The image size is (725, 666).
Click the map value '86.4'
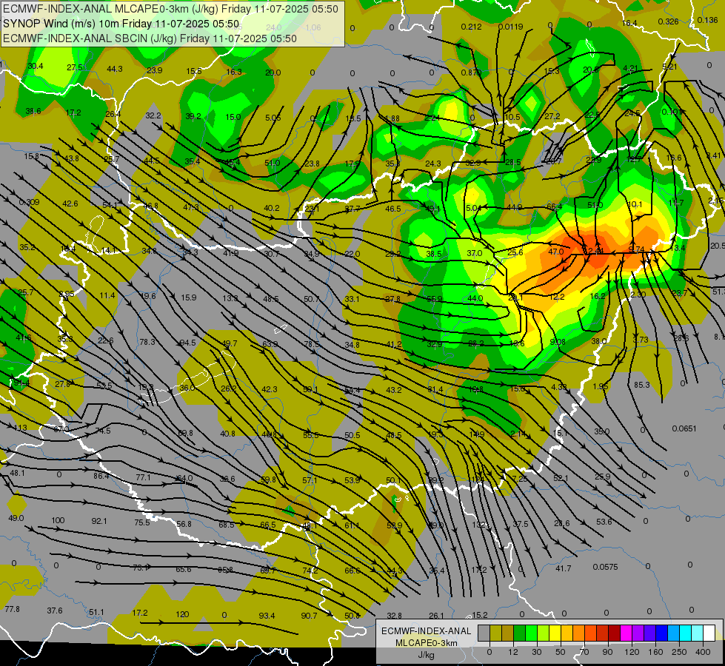click(x=101, y=476)
